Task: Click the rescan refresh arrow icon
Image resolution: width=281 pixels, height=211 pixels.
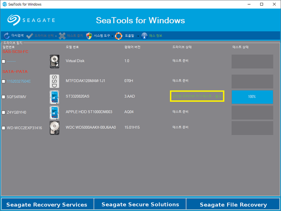Action: 7,36
